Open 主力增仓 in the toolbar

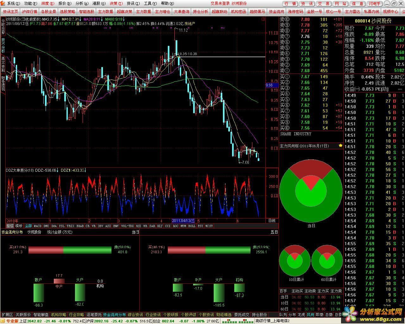pyautogui.click(x=162, y=11)
